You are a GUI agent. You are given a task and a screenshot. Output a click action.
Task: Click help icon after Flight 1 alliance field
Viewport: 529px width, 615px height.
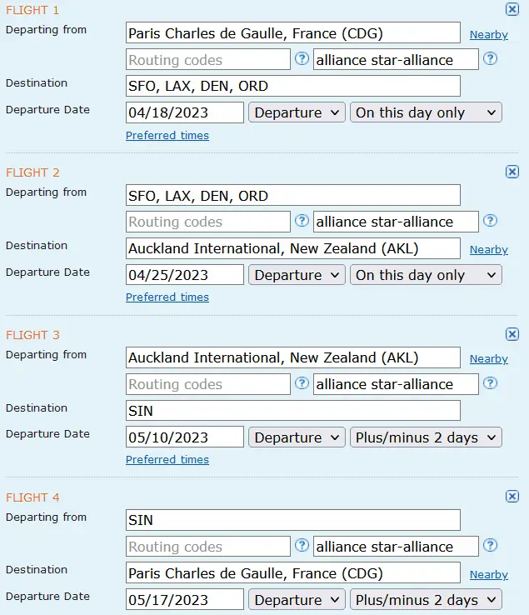491,59
